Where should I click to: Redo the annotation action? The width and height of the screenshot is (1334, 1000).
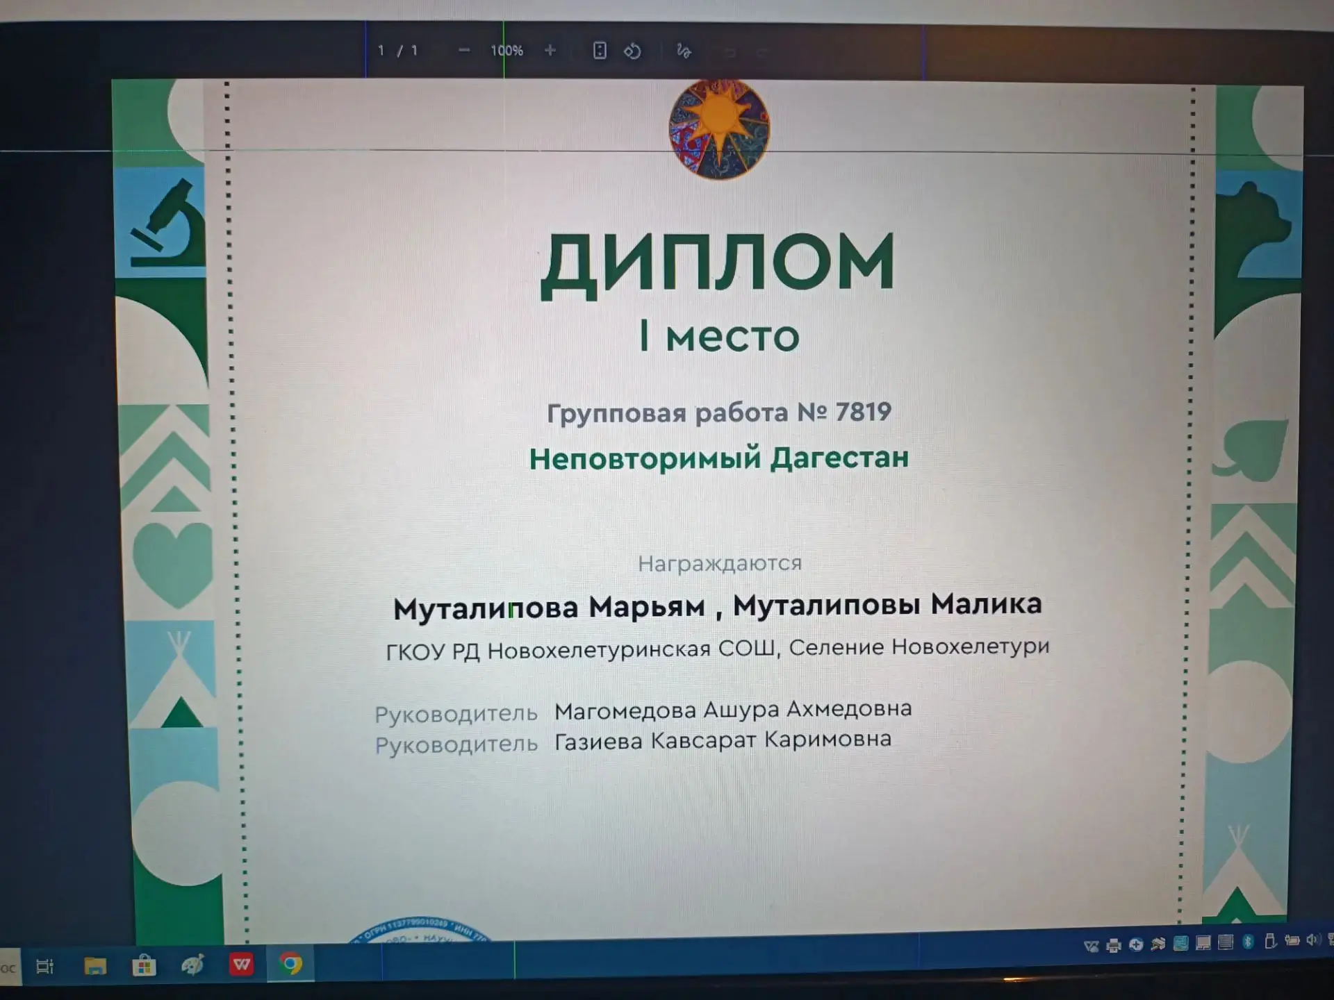[762, 52]
